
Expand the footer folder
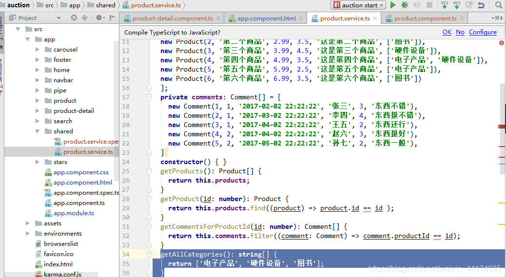pyautogui.click(x=38, y=59)
